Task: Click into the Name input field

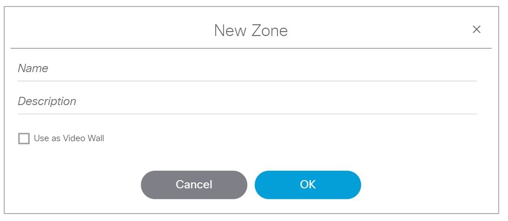Action: (x=246, y=69)
